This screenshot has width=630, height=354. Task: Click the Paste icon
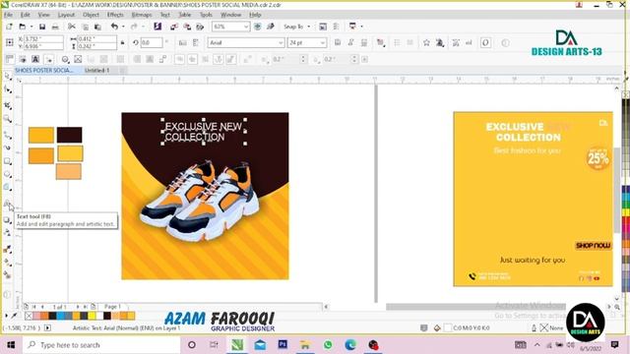[x=97, y=27]
